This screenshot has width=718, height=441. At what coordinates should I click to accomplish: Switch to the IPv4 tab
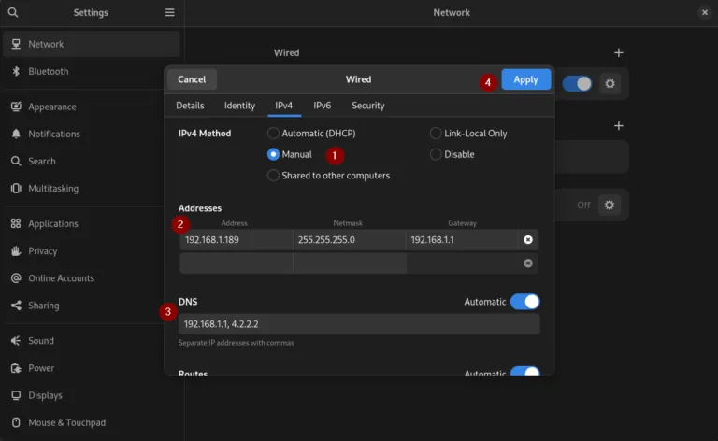(x=284, y=106)
